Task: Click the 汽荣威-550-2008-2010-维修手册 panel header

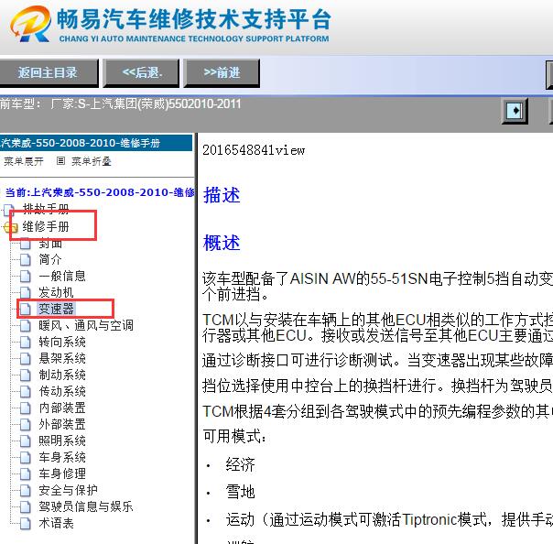Action: tap(96, 143)
